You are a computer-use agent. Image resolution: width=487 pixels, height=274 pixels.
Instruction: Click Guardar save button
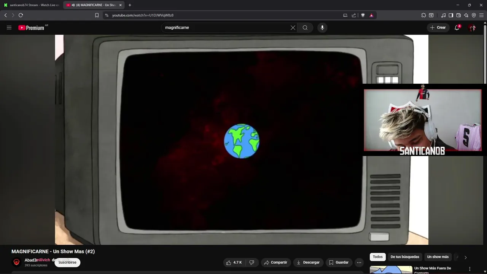tap(339, 262)
